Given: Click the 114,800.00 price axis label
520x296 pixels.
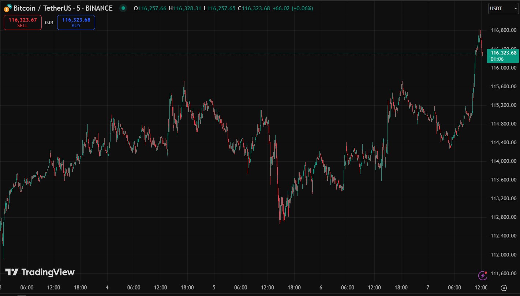Looking at the screenshot, I should [503, 124].
